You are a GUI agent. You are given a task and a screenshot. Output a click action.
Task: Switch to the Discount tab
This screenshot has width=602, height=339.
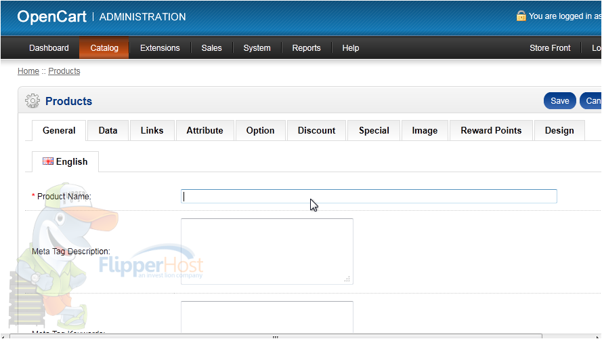[316, 131]
